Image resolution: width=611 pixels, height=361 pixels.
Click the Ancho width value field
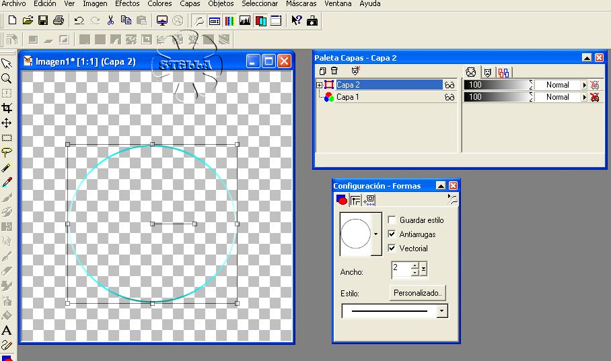pyautogui.click(x=401, y=269)
